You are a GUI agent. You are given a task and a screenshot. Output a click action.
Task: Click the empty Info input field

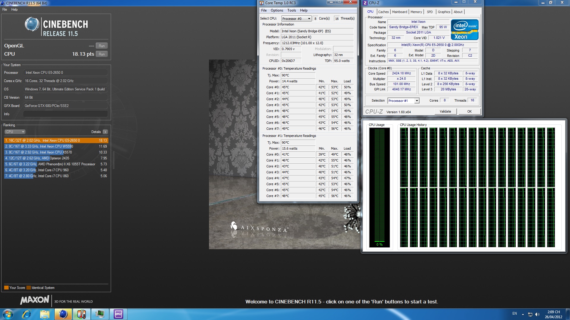click(65, 114)
